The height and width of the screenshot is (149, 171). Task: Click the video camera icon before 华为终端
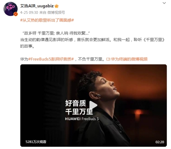(108, 59)
